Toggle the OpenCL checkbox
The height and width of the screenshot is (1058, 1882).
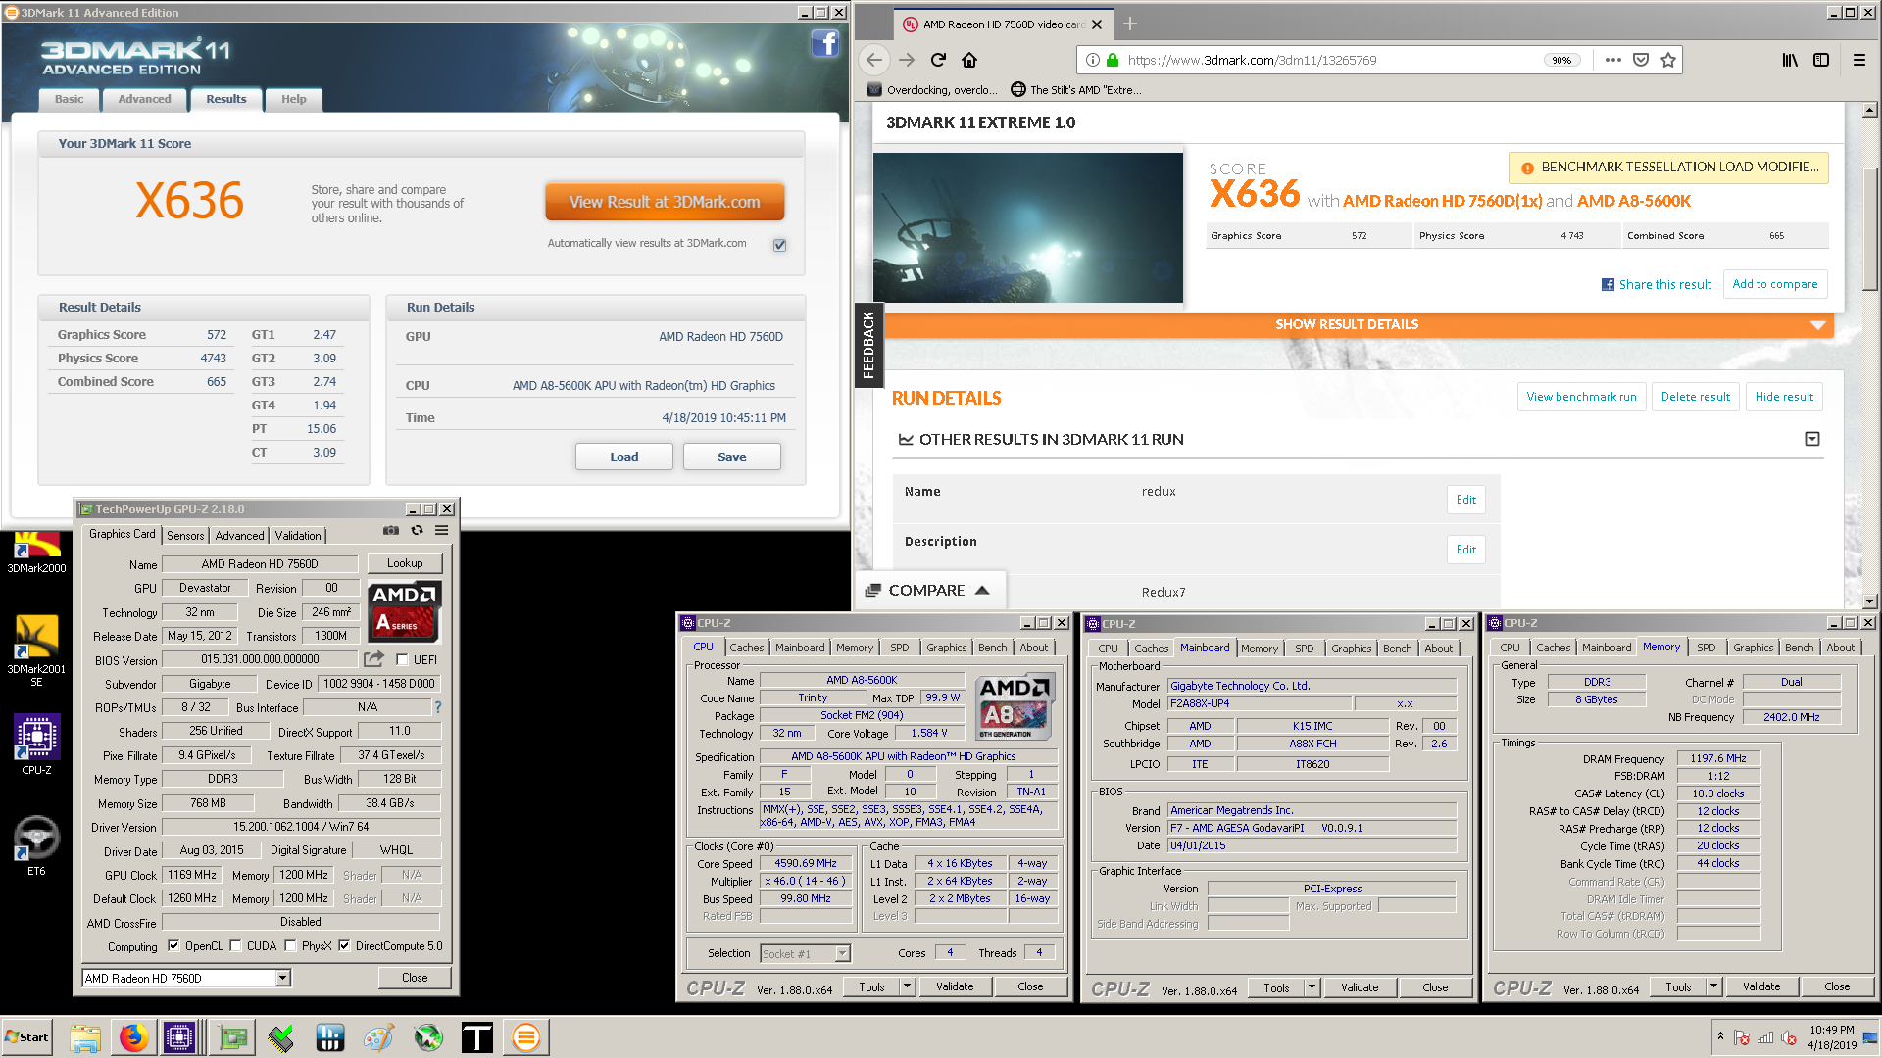173,946
